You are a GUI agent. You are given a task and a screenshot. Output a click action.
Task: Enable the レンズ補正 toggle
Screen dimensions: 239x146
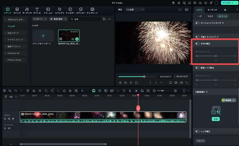(197, 131)
